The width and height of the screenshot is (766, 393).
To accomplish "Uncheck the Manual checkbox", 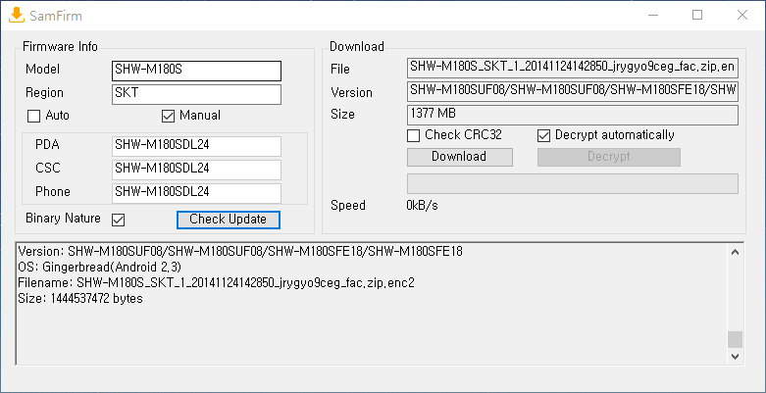I will coord(168,116).
